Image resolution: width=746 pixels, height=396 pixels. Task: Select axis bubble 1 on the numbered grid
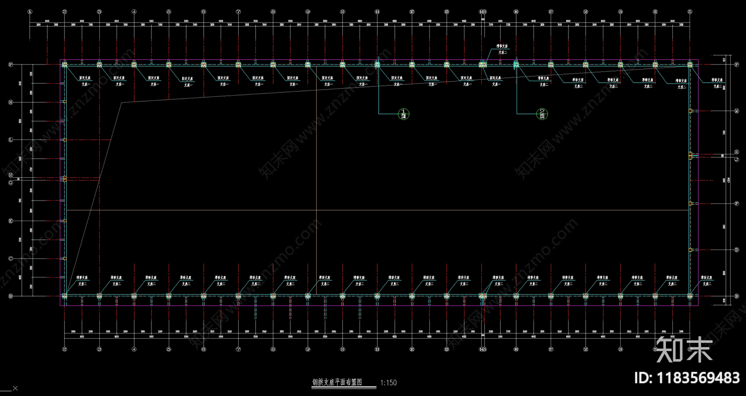coord(30,12)
